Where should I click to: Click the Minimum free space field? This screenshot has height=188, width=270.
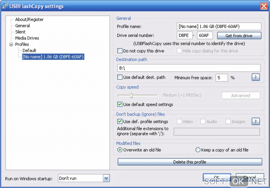222,78
